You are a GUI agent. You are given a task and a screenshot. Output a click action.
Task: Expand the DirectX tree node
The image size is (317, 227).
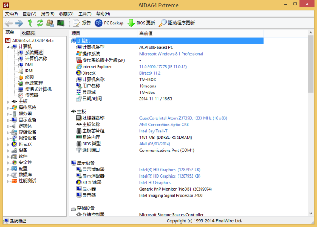coord(8,145)
